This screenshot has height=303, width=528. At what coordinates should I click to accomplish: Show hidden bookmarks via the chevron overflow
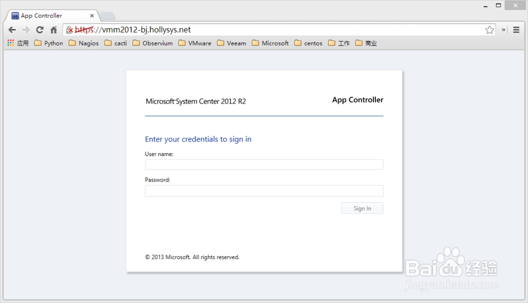[503, 30]
